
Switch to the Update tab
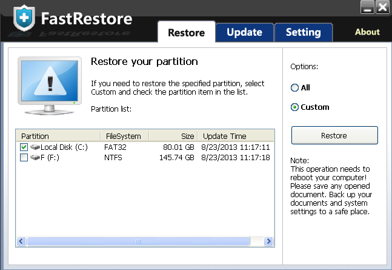click(x=244, y=33)
